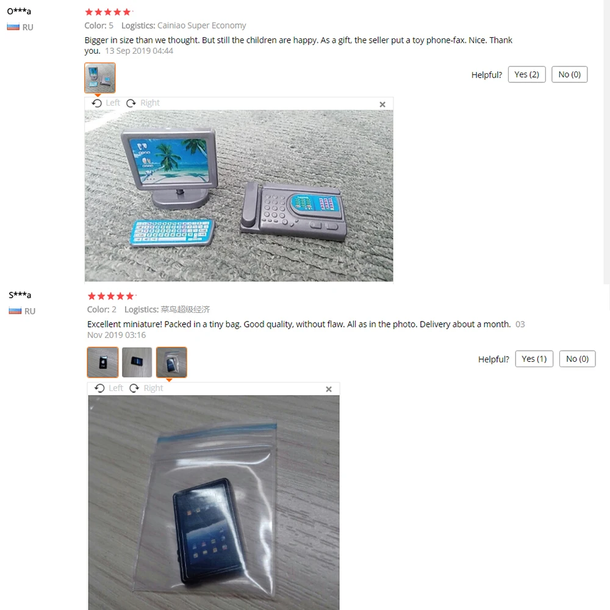This screenshot has width=610, height=610.
Task: Mark O***a's review helpful with Yes (2)
Action: [x=527, y=74]
